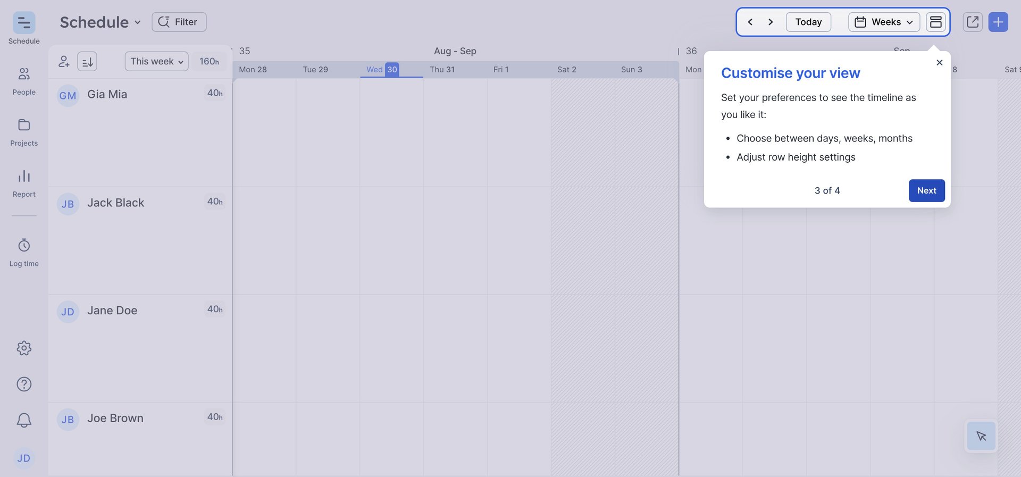Click Gia Mia's GM avatar
Viewport: 1021px width, 477px height.
click(x=68, y=96)
